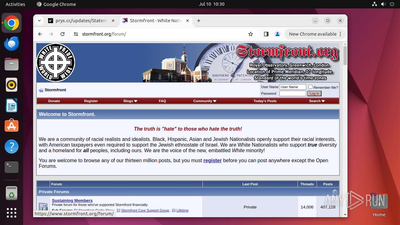Focus the User Name input field
400x225 pixels.
[x=293, y=87]
